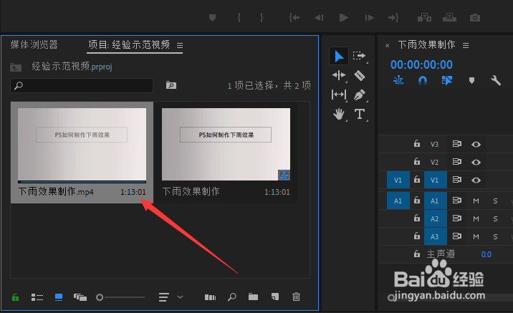Viewport: 513px width, 313px height.
Task: Adjust the thumbnail zoom slider
Action: click(x=120, y=297)
